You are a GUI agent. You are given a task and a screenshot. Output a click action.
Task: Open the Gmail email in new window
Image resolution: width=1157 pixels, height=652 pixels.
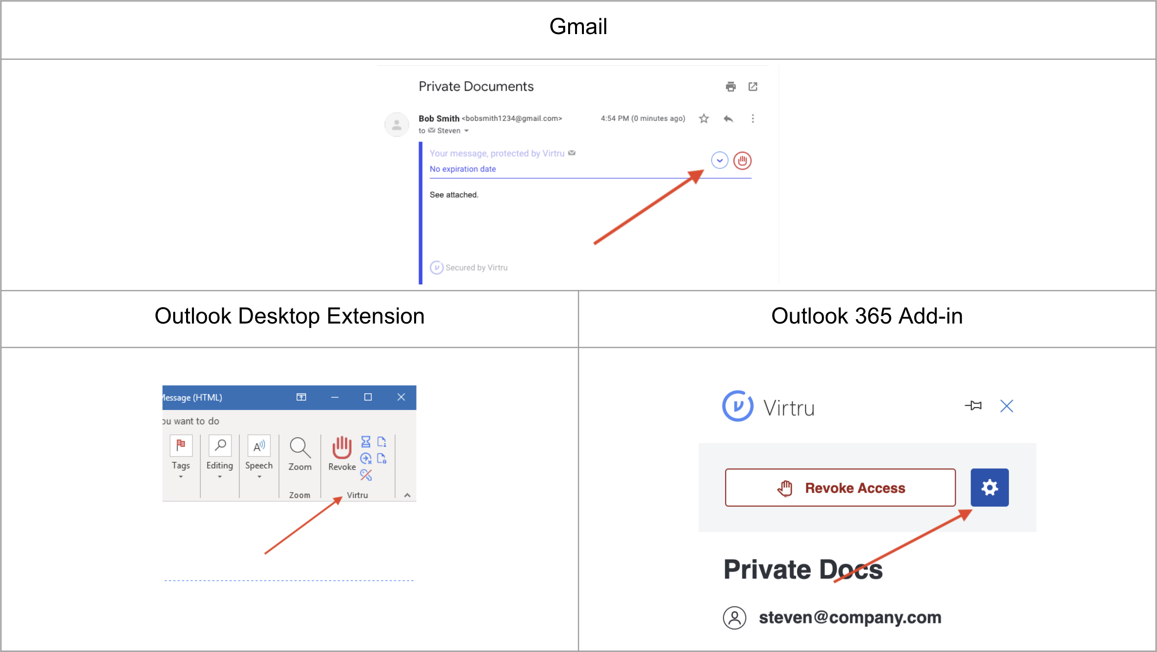click(x=753, y=87)
